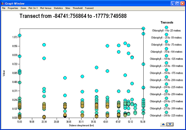Click the Chlorophyll -150 to -175 metres label
186x130 pixels.
tap(167, 73)
